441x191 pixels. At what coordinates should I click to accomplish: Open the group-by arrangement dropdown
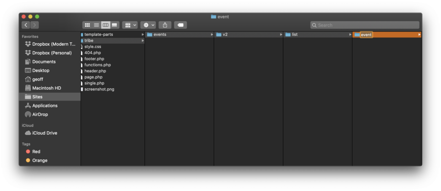[x=130, y=25]
